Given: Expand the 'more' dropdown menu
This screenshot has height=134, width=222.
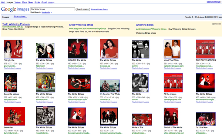Looking at the screenshot, I should coord(51,2).
